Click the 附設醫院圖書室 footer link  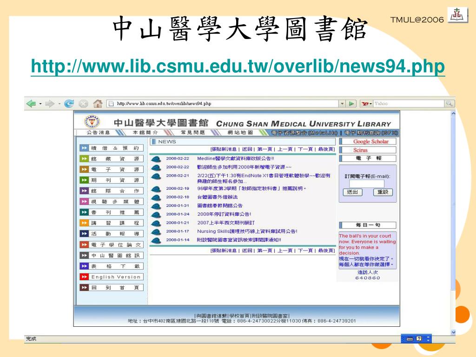pyautogui.click(x=270, y=316)
